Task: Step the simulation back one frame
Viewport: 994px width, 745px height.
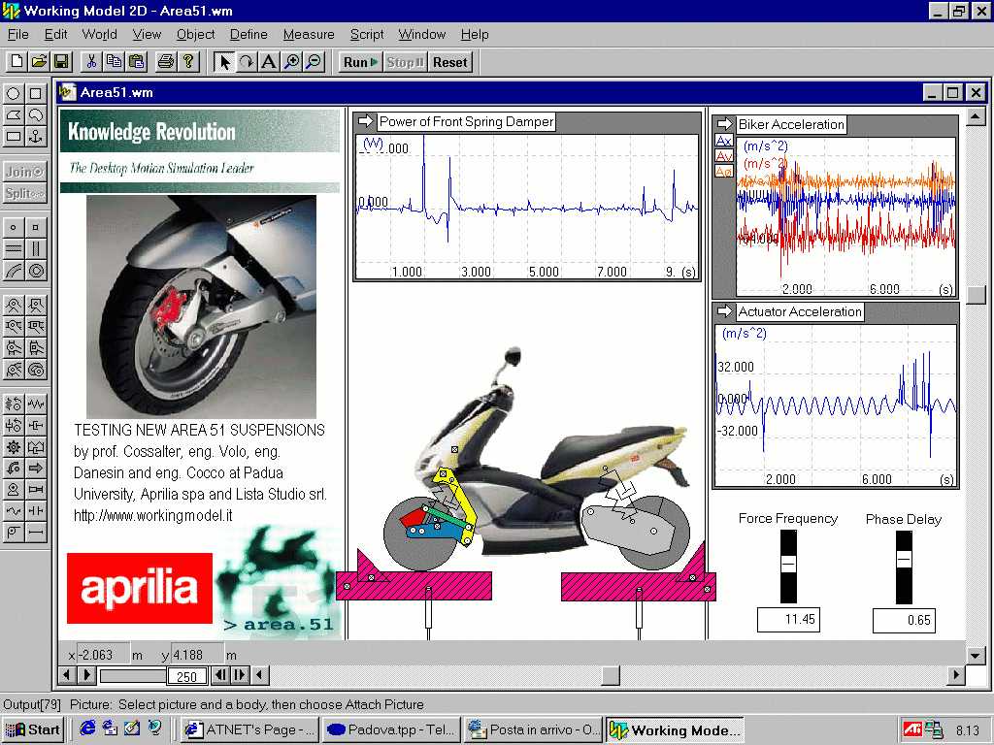Action: click(220, 675)
